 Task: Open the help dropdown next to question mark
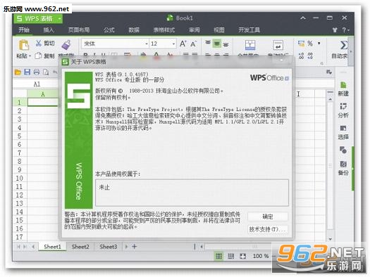(x=348, y=30)
